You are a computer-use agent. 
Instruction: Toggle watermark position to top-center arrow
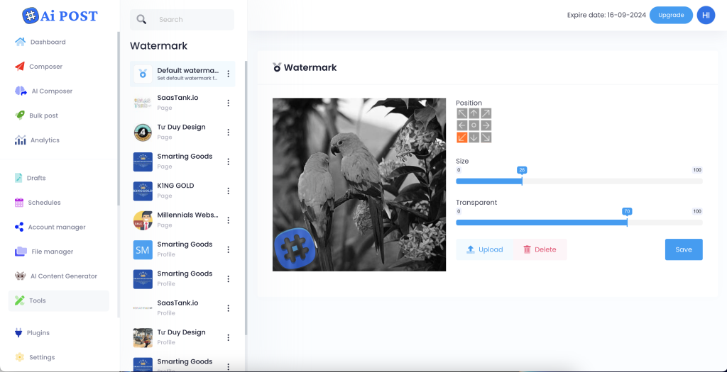coord(474,113)
